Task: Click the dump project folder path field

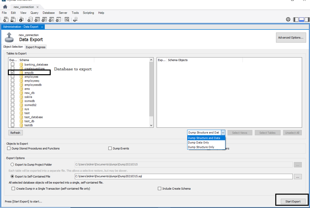Action: [184, 165]
